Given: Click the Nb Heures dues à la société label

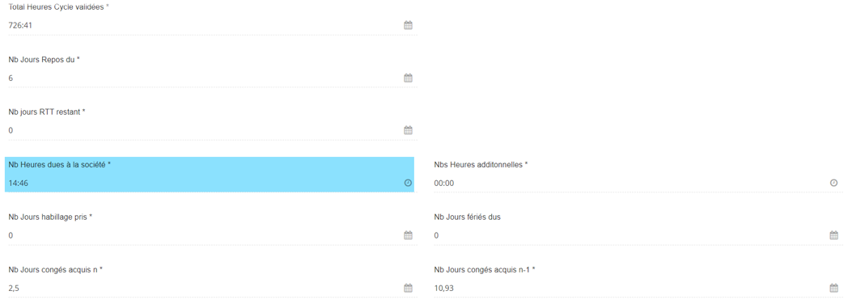Looking at the screenshot, I should (x=59, y=164).
